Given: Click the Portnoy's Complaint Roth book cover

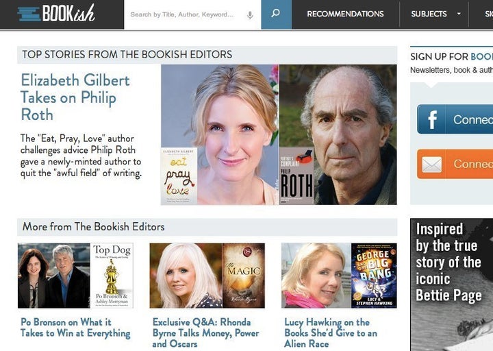Looking at the screenshot, I should (296, 176).
